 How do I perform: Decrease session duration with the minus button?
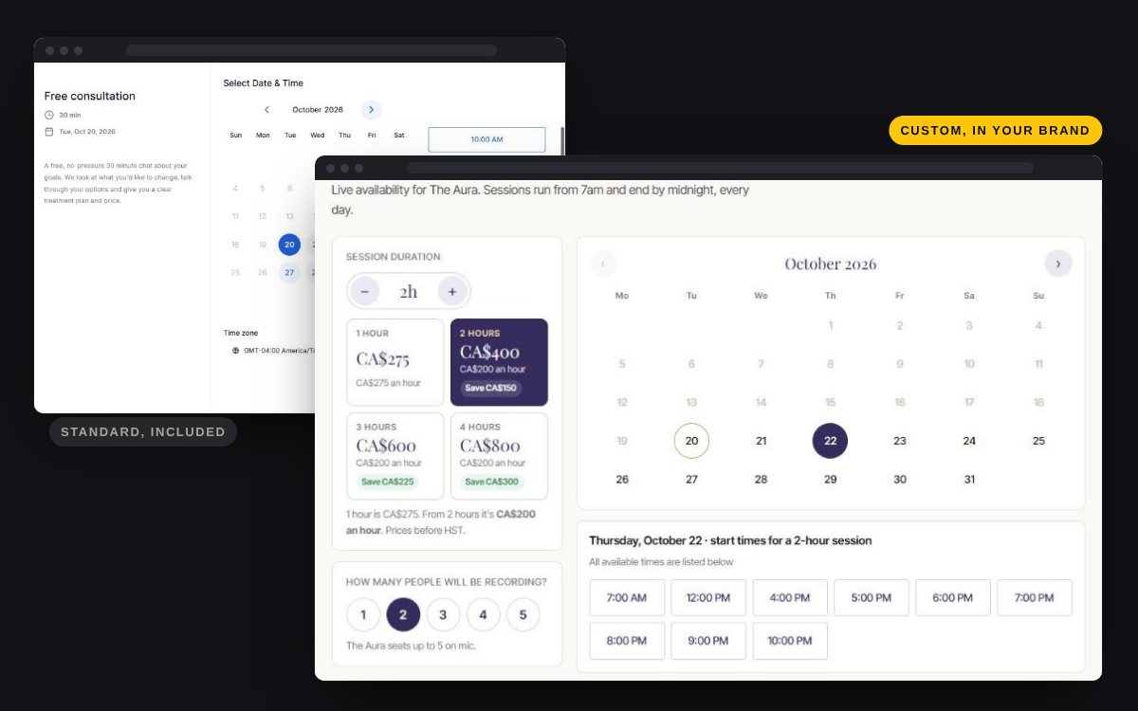coord(365,291)
